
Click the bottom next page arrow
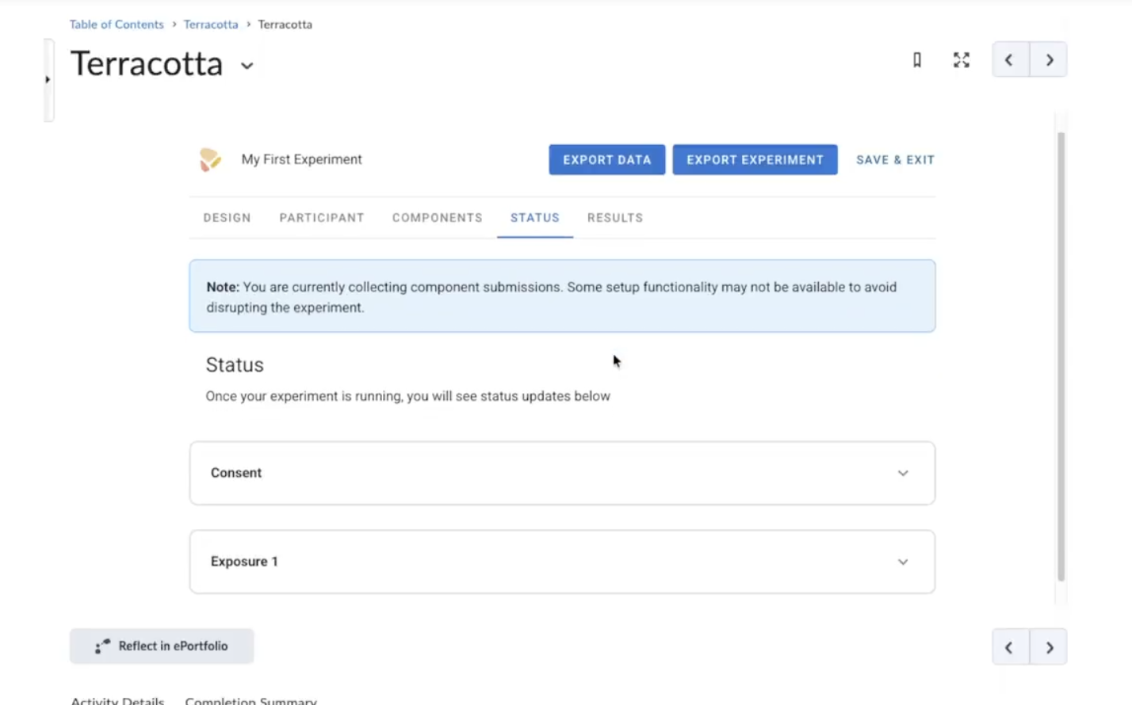click(x=1049, y=647)
